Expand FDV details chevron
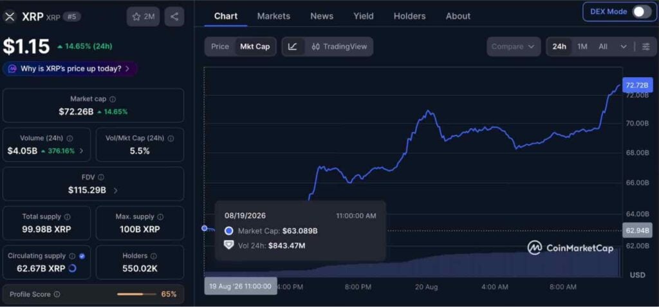 [116, 191]
